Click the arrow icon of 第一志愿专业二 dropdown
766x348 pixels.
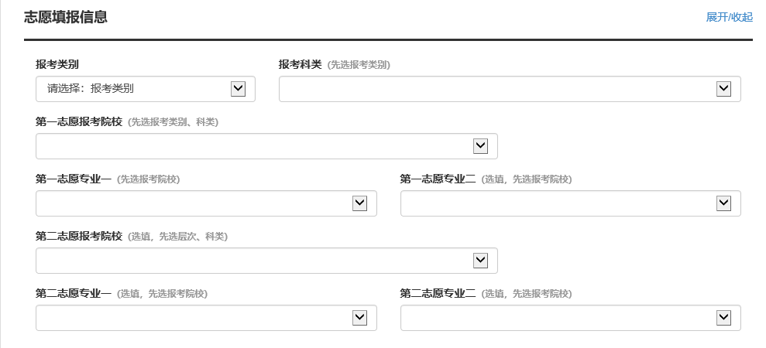[724, 203]
